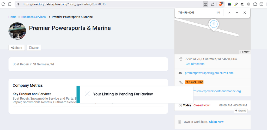Click the phone handset icon
Viewport: 267px width, 130px height.
[181, 82]
